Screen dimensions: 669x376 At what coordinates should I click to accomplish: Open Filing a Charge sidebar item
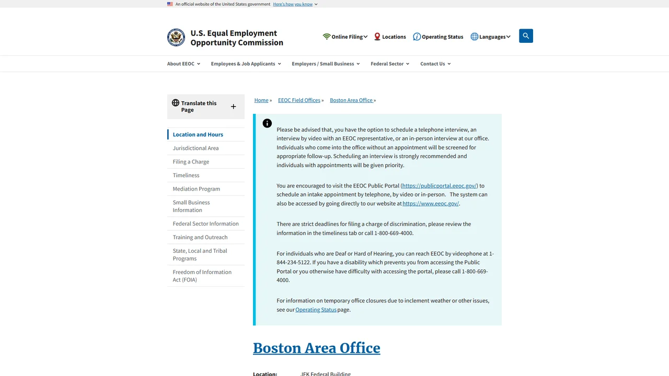(206, 162)
